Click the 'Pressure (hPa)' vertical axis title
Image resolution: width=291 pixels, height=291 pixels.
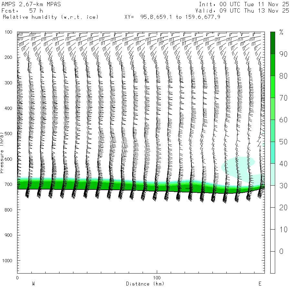point(2,153)
